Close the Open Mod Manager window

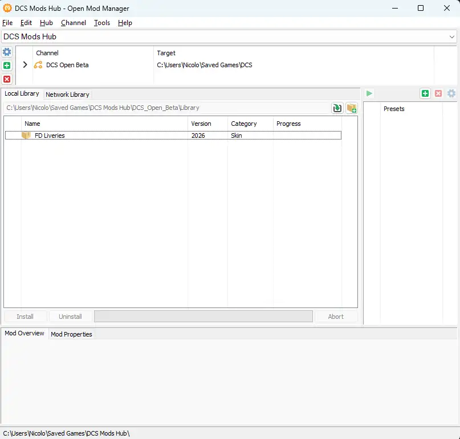pyautogui.click(x=446, y=8)
